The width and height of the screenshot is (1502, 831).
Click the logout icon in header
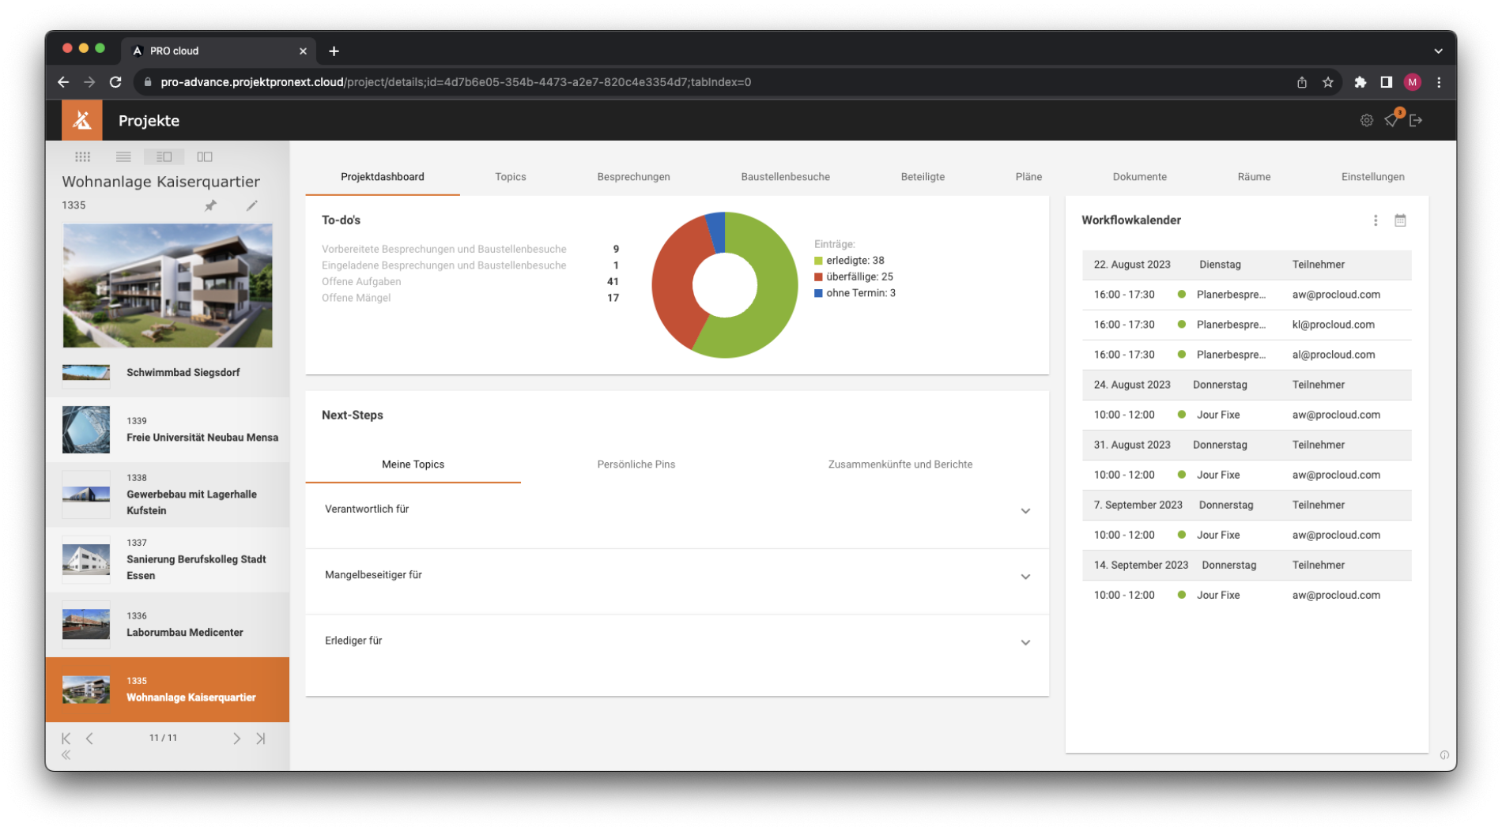(x=1416, y=120)
